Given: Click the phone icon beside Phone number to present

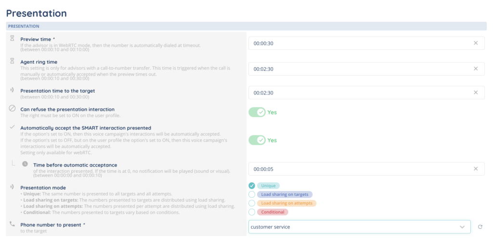Looking at the screenshot, I should (13, 224).
